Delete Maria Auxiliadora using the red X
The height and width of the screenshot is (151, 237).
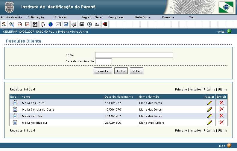pos(221,122)
